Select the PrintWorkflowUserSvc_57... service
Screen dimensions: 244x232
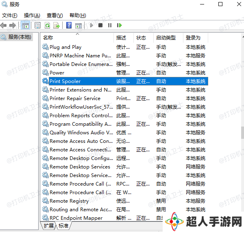tap(125, 107)
